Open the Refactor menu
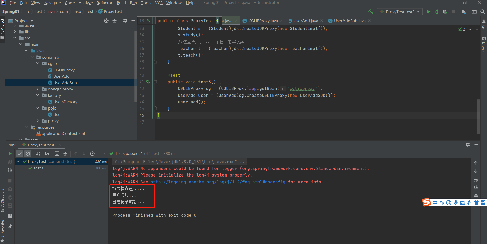The height and width of the screenshot is (244, 487). click(x=104, y=3)
